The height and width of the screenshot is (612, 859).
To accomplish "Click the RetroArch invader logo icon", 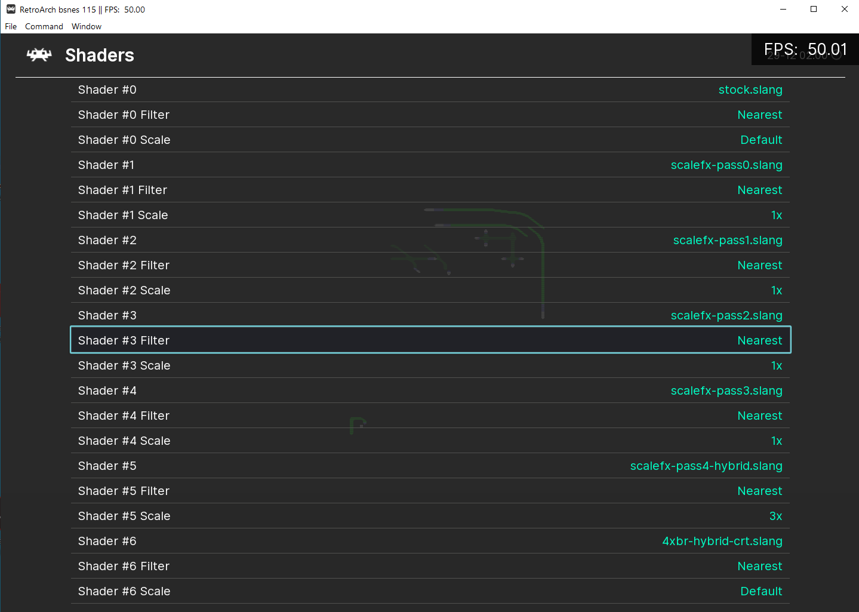I will [x=39, y=55].
